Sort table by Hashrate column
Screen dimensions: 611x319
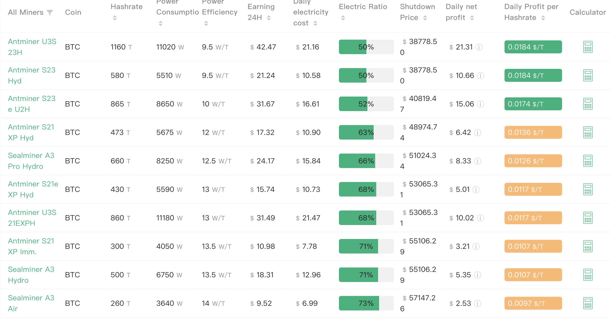click(x=115, y=18)
